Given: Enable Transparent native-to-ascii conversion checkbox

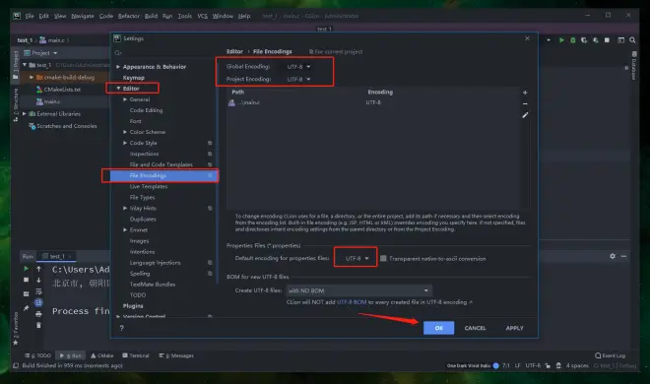Looking at the screenshot, I should [x=383, y=259].
